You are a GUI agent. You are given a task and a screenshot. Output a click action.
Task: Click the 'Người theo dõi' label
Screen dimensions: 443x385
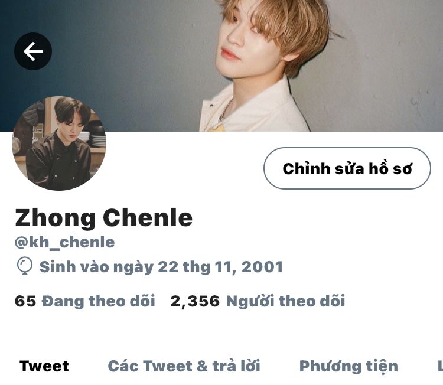pyautogui.click(x=286, y=301)
